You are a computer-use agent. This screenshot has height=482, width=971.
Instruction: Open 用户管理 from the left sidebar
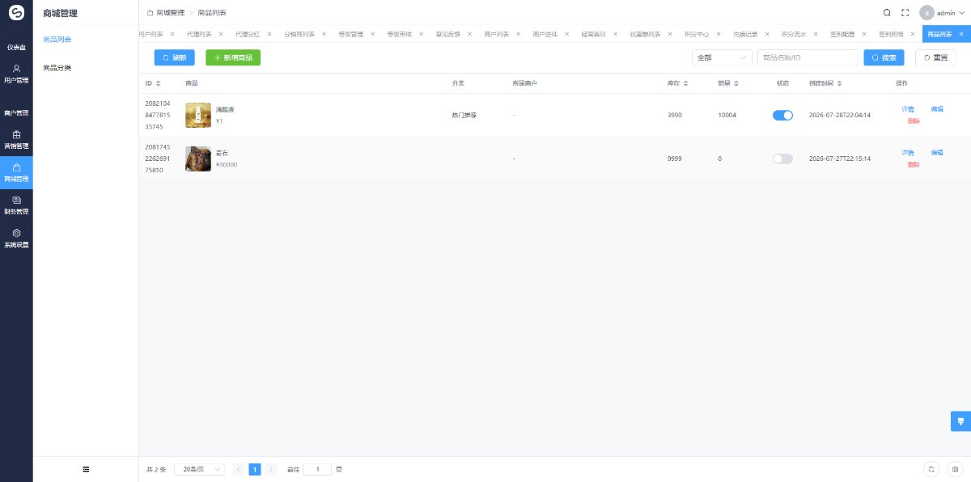coord(16,74)
